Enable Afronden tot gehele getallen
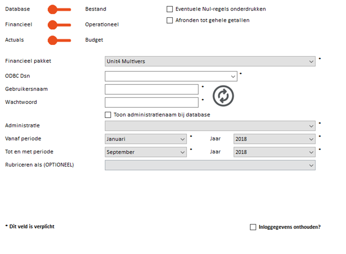The image size is (346, 254). pyautogui.click(x=170, y=20)
